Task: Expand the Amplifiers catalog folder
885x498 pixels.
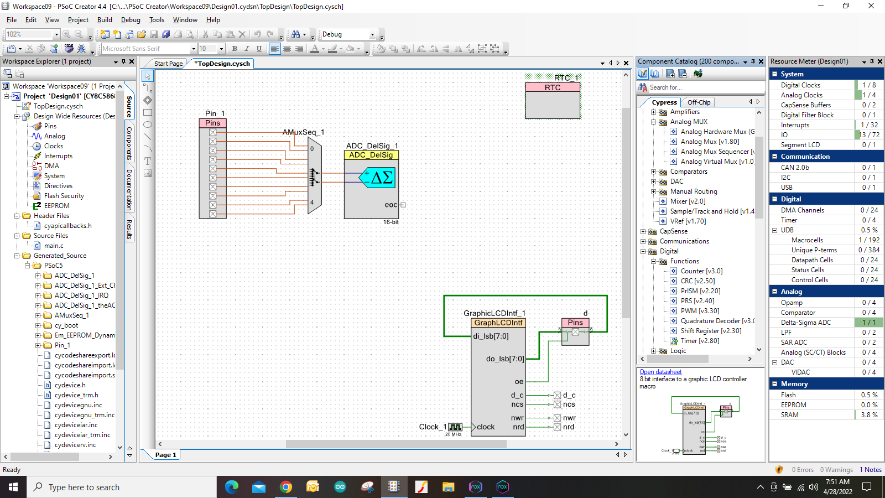Action: (x=653, y=112)
